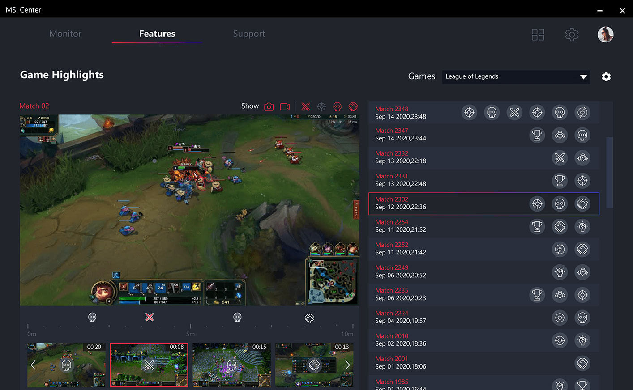The width and height of the screenshot is (633, 390).
Task: Click the trophy icon on Match 2347
Action: [537, 135]
